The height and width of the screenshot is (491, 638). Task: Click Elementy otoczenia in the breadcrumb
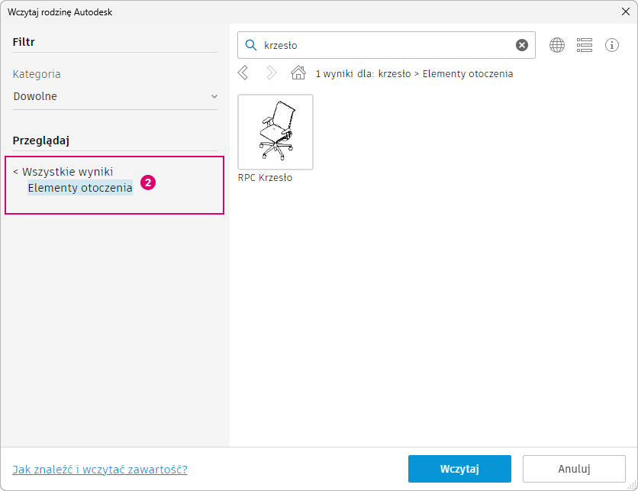(468, 74)
